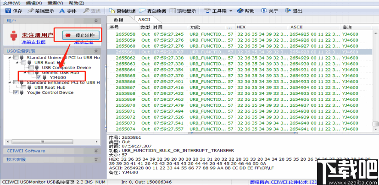Image resolution: width=379 pixels, height=185 pixels.
Task: Check the Standard Enhanced PCI to USB checkbox
Action: point(16,82)
